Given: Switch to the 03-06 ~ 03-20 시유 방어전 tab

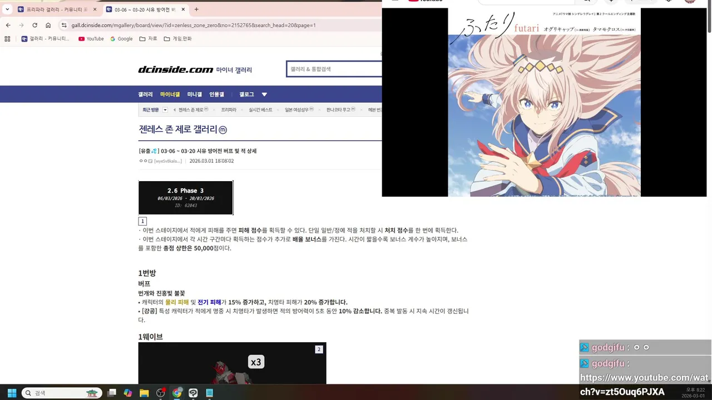Looking at the screenshot, I should coord(145,9).
